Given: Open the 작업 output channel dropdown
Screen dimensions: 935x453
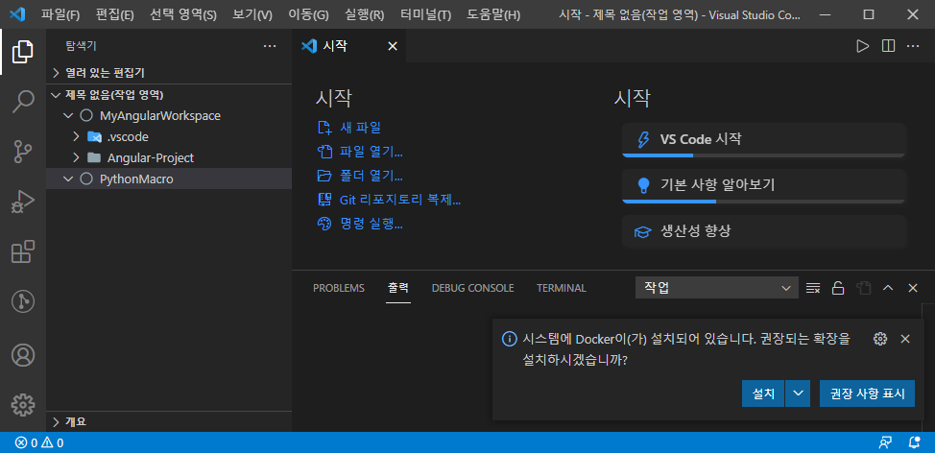Looking at the screenshot, I should [x=717, y=288].
